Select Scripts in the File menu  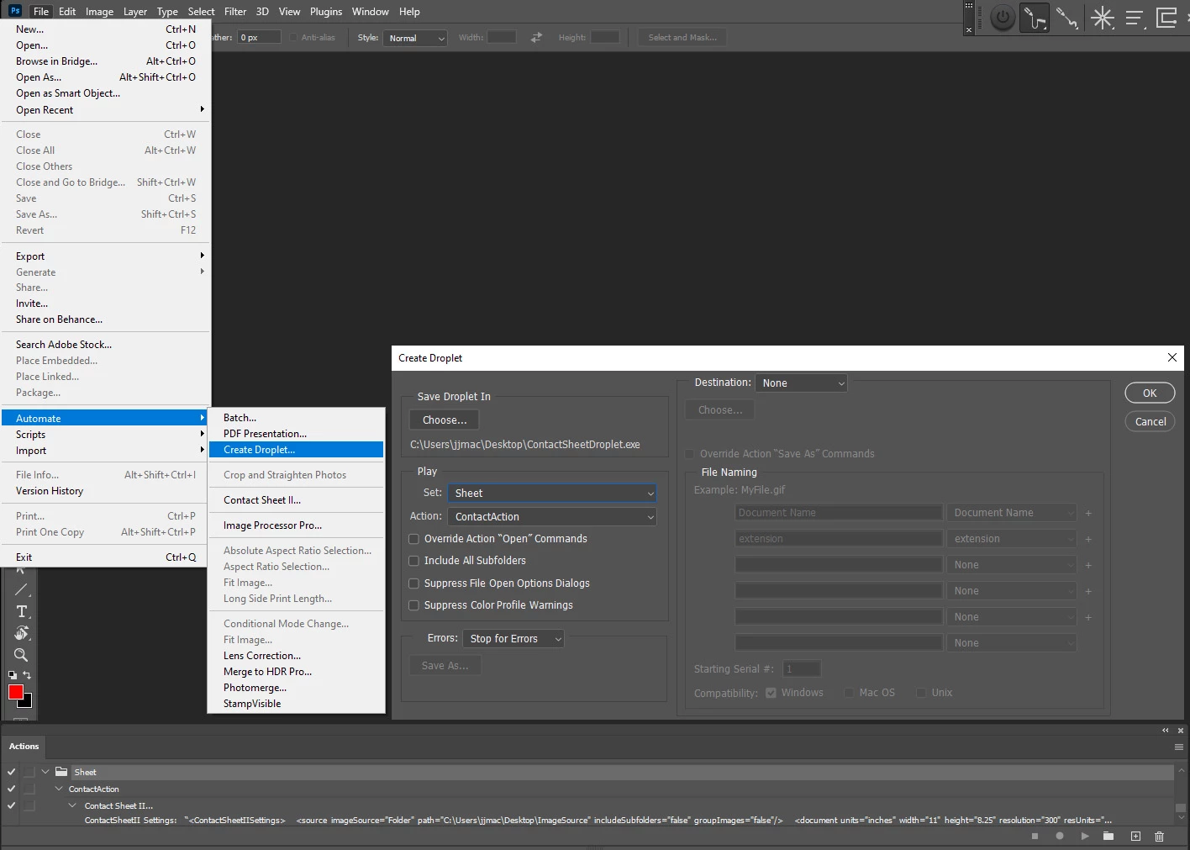pos(106,435)
